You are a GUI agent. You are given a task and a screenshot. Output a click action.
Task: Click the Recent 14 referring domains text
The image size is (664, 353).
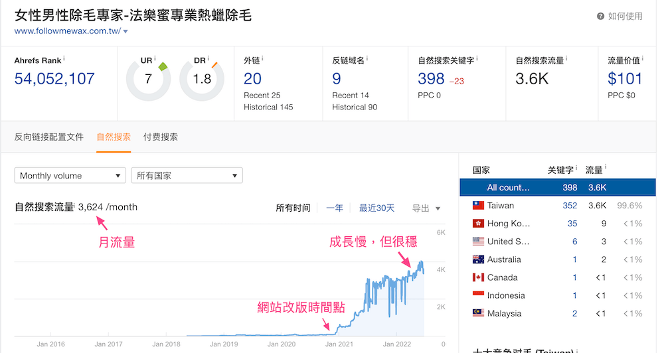[350, 96]
